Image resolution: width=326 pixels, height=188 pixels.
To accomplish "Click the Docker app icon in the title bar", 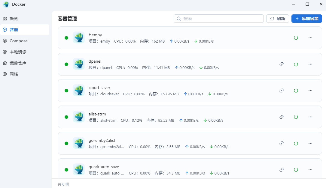I will [6, 4].
